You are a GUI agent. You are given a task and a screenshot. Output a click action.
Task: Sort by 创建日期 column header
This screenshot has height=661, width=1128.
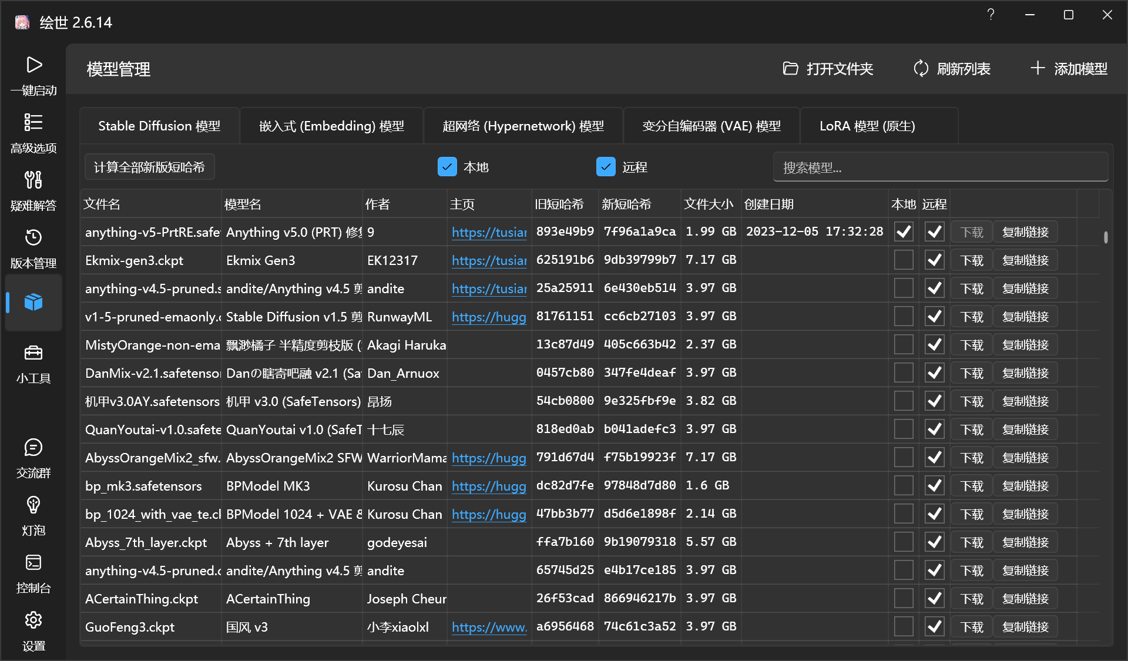[x=815, y=204]
